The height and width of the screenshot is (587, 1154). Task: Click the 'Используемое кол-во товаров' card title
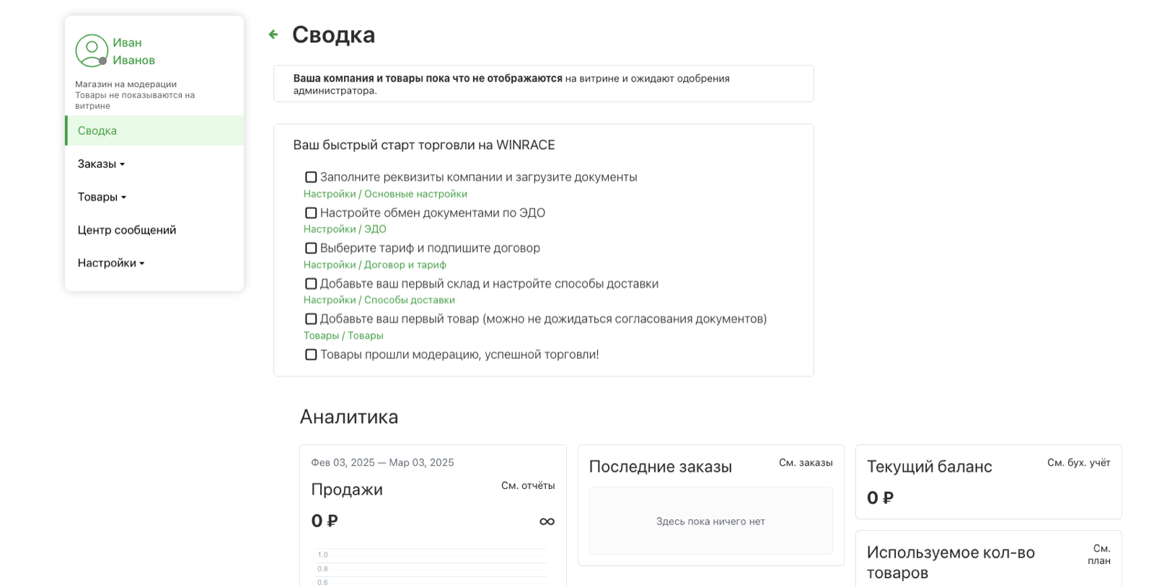pos(951,562)
